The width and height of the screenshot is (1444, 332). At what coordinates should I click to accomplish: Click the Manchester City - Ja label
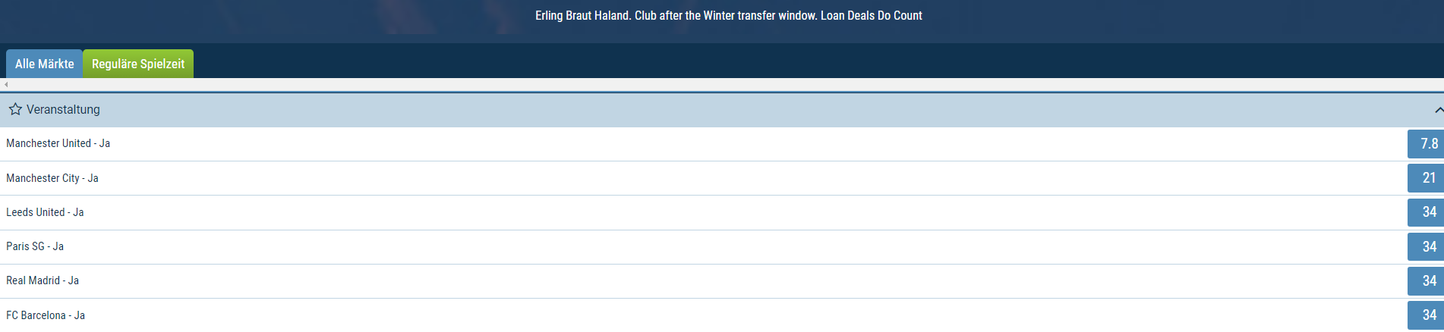coord(52,178)
